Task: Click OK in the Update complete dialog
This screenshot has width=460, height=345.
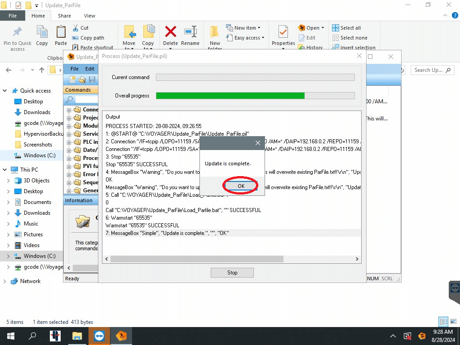Action: pyautogui.click(x=241, y=186)
